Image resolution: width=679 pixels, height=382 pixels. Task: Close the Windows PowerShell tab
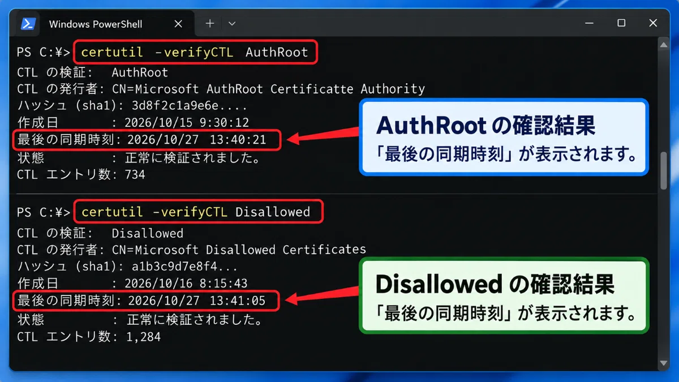tap(178, 24)
